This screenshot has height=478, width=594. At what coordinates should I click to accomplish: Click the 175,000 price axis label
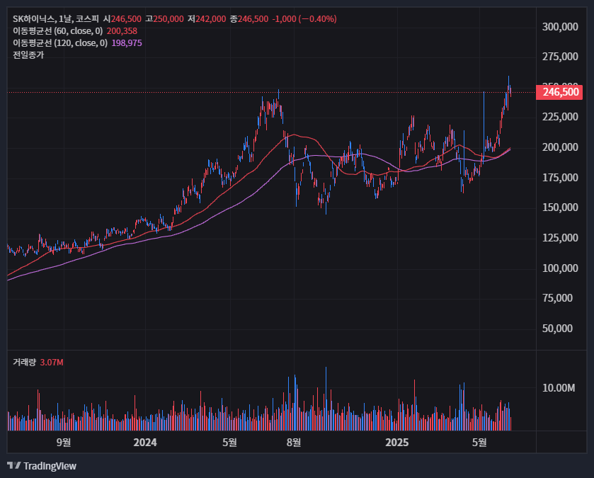click(560, 178)
